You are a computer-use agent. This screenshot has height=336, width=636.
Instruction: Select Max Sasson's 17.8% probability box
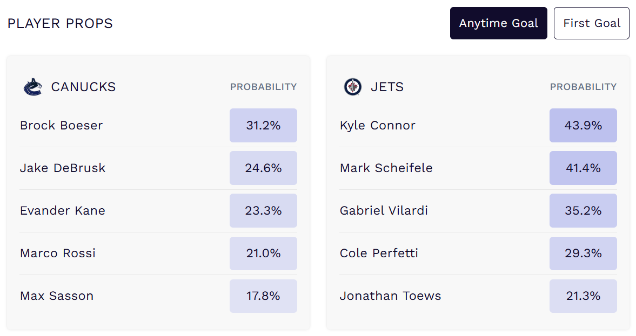263,296
